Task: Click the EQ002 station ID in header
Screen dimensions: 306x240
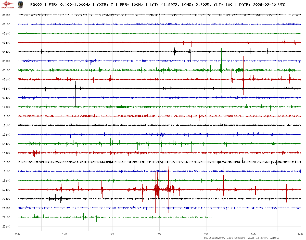Action: pos(36,5)
